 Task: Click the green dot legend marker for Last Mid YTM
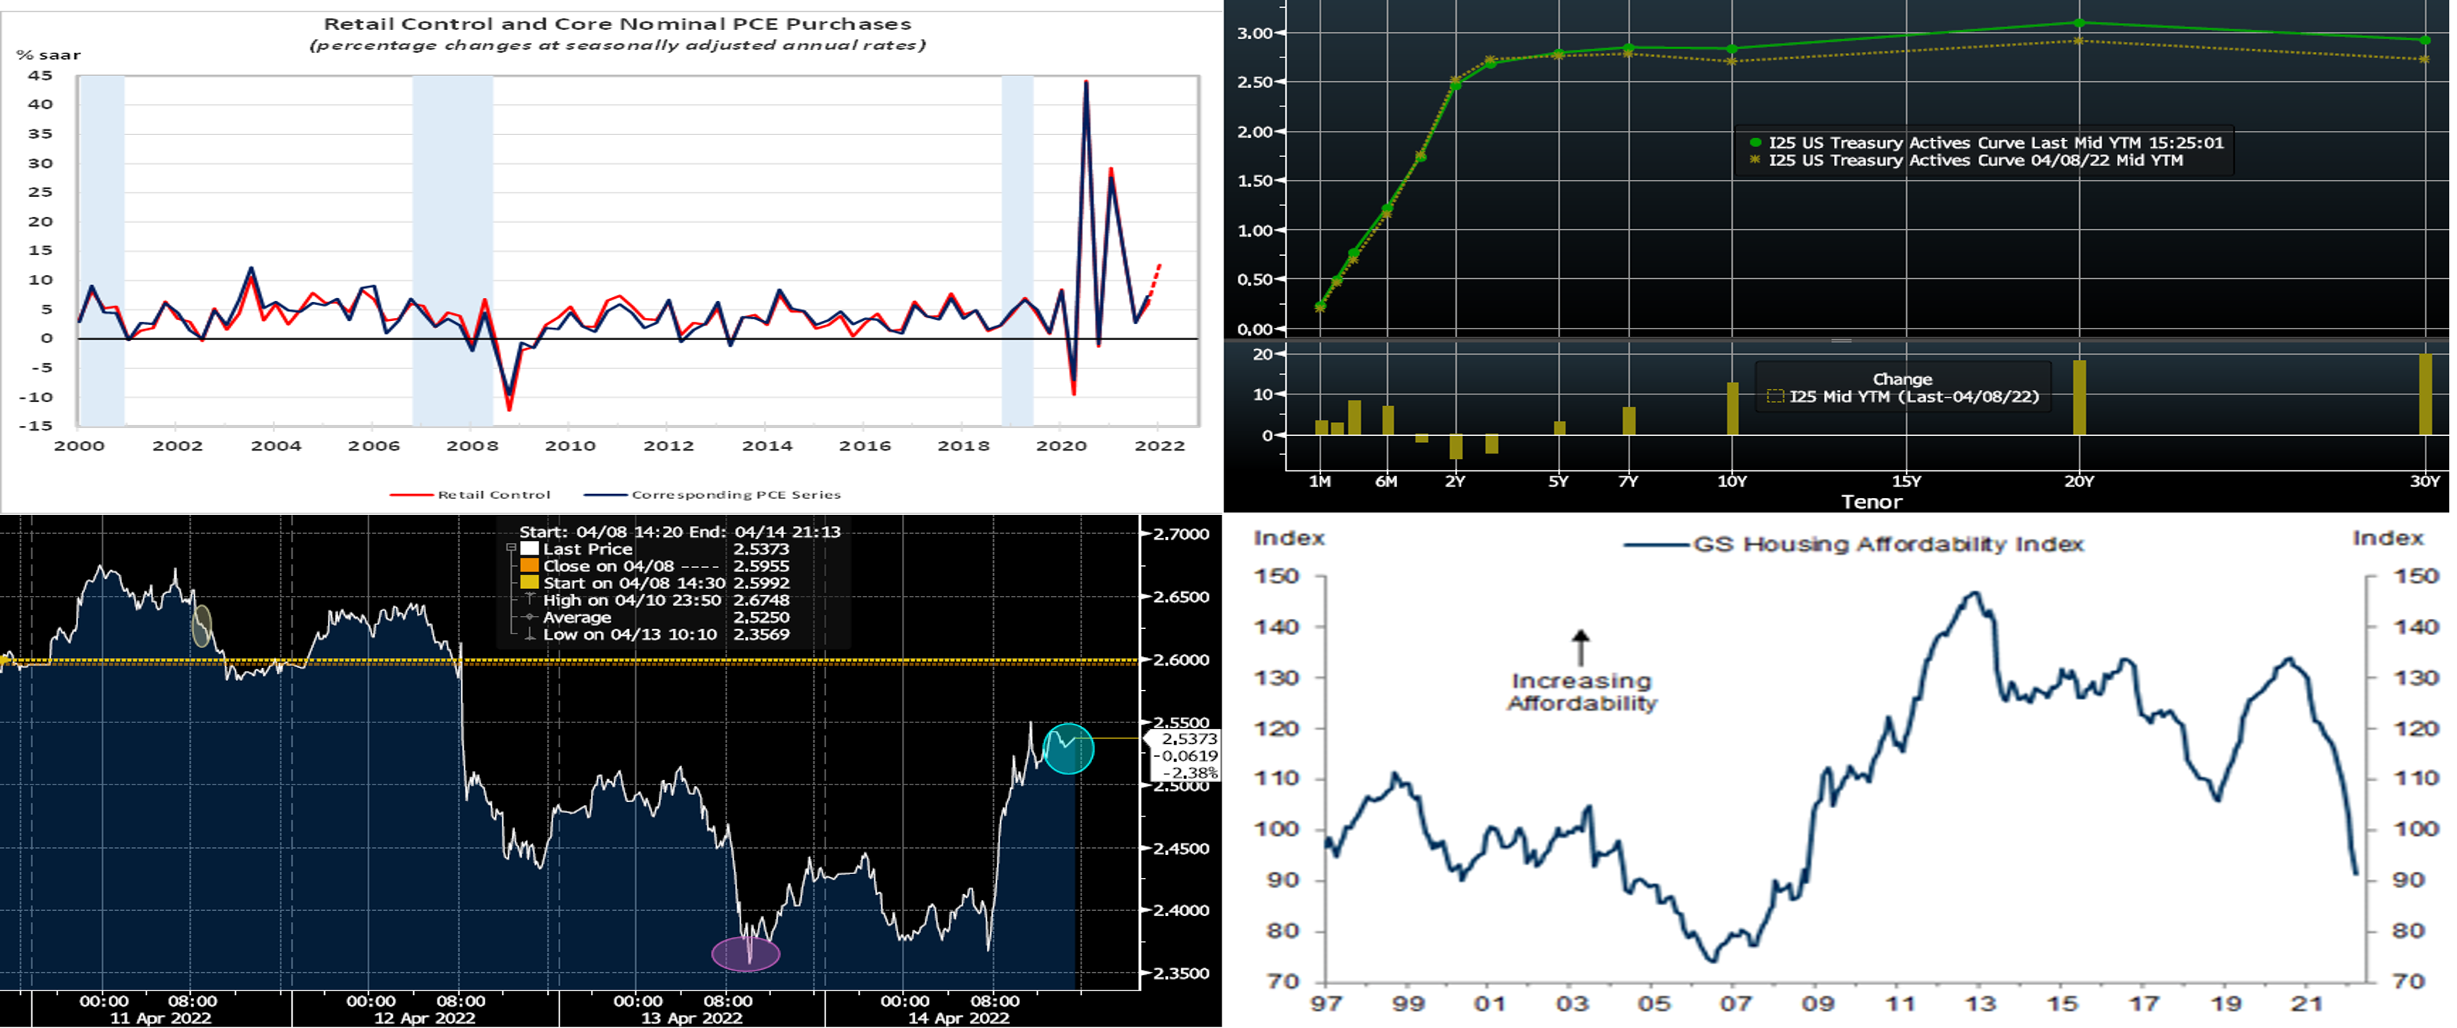(x=1755, y=142)
